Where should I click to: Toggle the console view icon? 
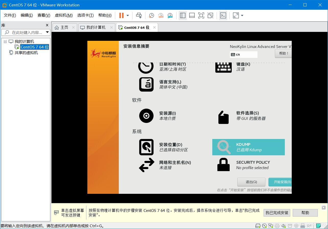[223, 16]
